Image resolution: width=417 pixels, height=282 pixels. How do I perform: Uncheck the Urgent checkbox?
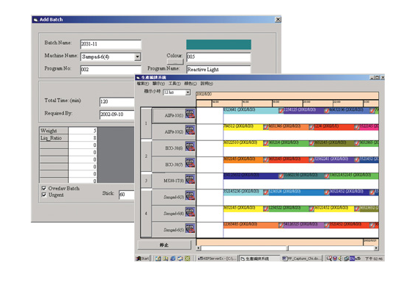coord(44,195)
